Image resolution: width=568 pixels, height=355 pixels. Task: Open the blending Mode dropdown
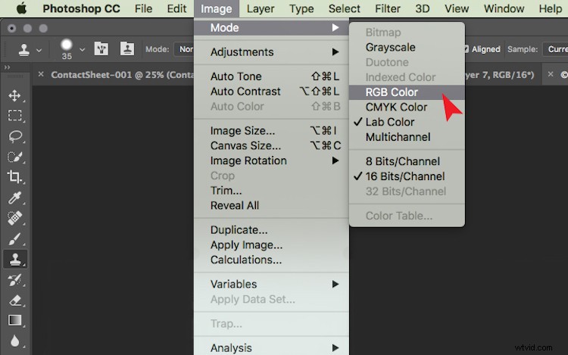tap(184, 49)
